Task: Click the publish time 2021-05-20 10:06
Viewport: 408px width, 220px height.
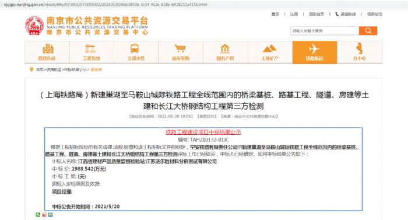Action: pos(175,116)
